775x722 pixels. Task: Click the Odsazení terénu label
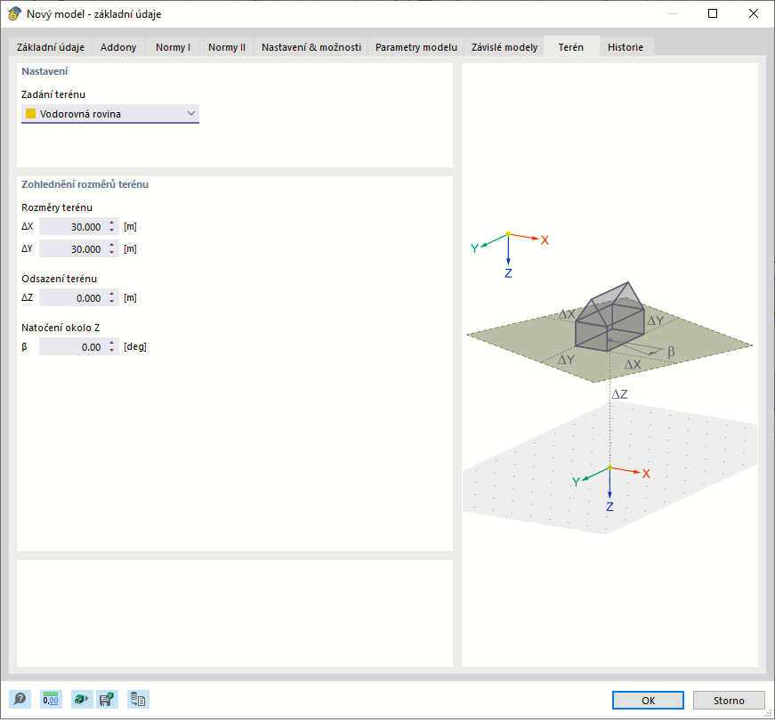59,279
